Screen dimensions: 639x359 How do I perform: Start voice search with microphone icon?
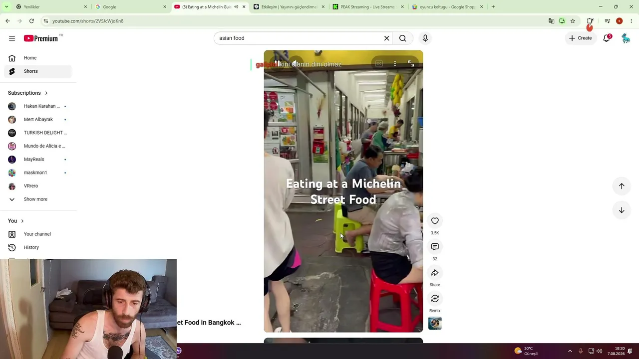(425, 38)
